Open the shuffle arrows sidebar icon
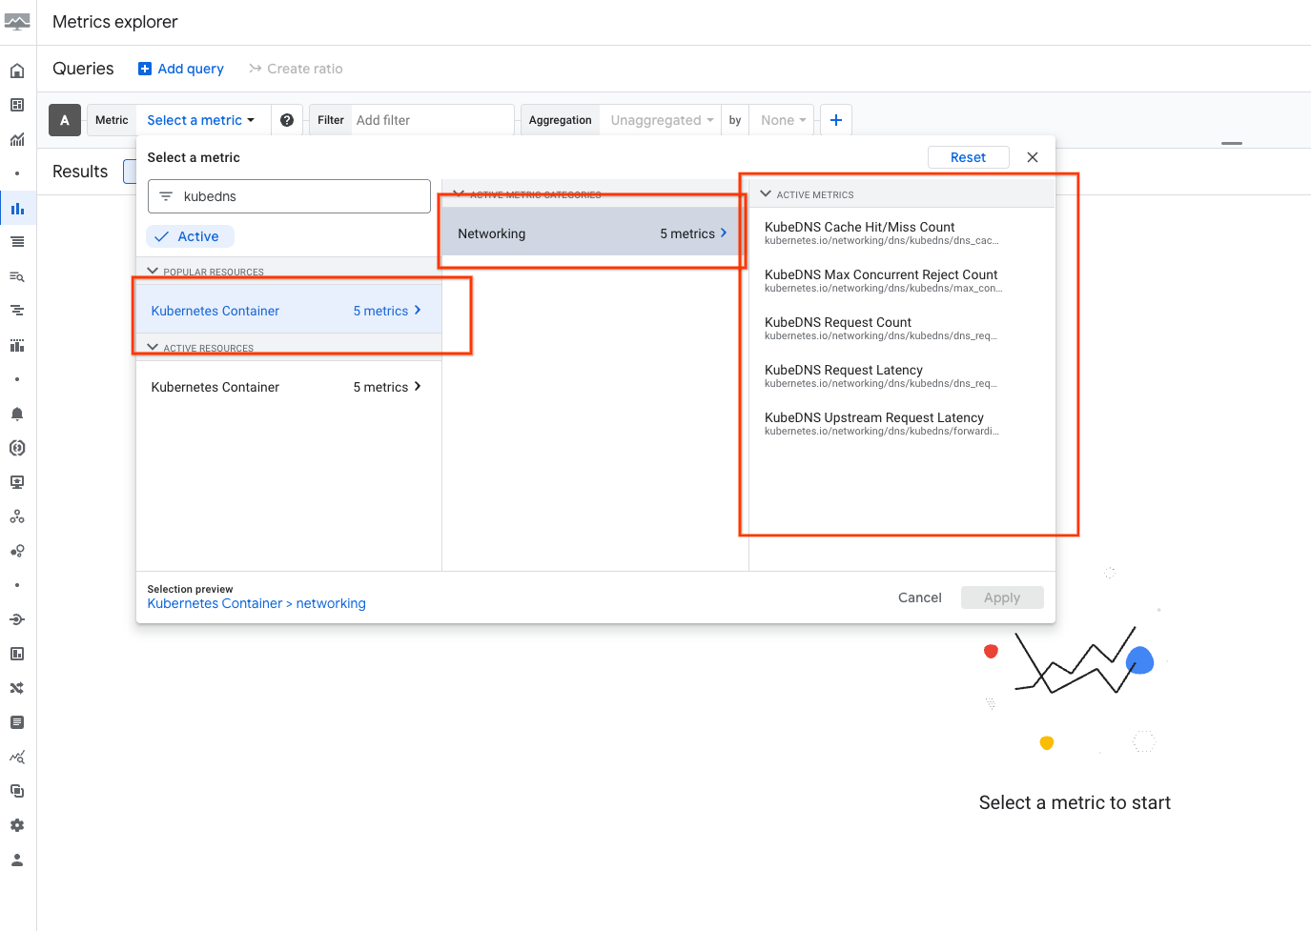The image size is (1311, 931). 17,688
